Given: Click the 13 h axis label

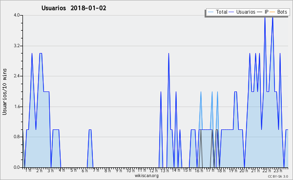Looking at the screenshot, I should tap(165, 170).
